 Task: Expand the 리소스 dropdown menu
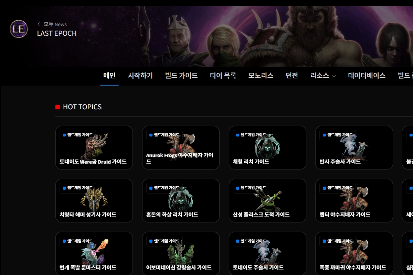coord(323,76)
